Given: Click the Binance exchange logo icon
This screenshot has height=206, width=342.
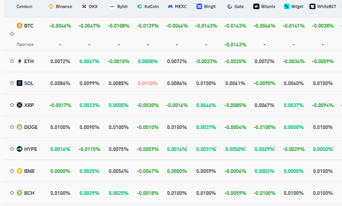Looking at the screenshot, I should click(51, 6).
